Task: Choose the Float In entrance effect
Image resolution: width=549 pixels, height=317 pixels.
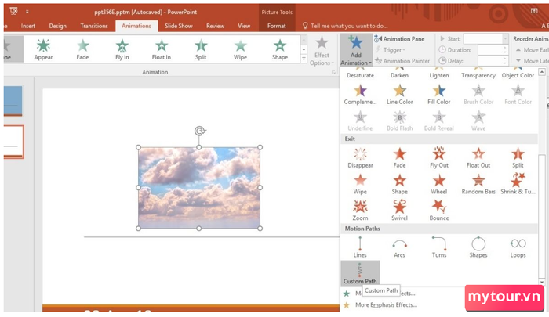Action: [162, 49]
